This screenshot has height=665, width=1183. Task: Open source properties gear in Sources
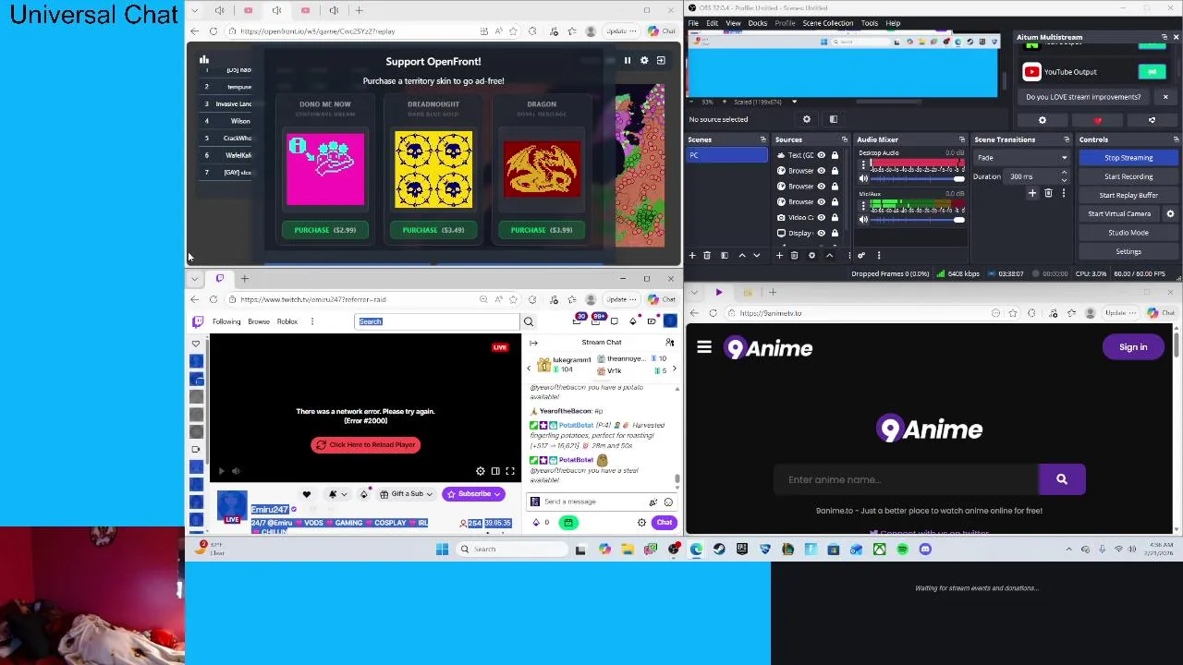(811, 256)
